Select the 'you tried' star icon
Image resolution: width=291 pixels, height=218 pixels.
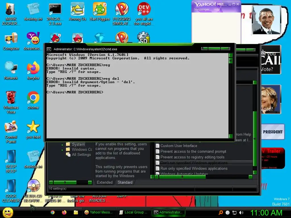(x=33, y=130)
